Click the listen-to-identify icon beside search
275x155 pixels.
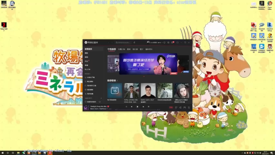point(134,42)
